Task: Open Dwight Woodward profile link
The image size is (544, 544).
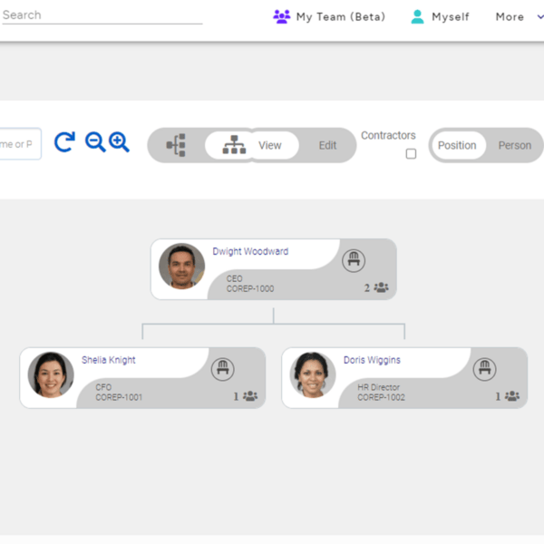Action: (250, 251)
